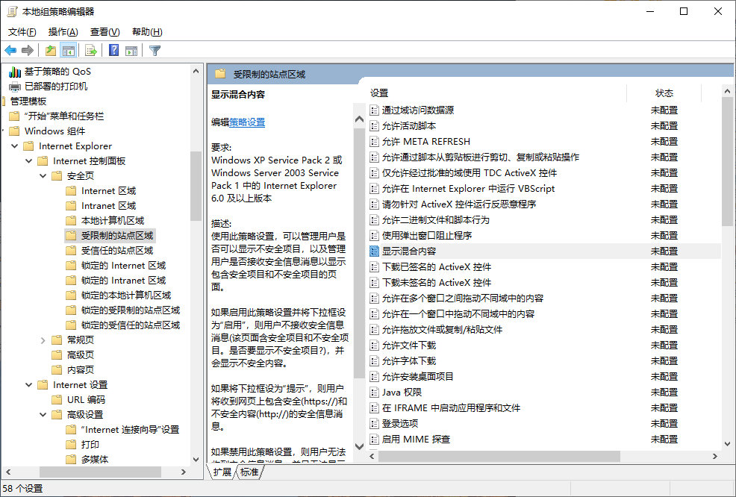This screenshot has height=497, width=736.
Task: Click the policy icon beside 启用 MIME 探查
Action: tap(374, 440)
